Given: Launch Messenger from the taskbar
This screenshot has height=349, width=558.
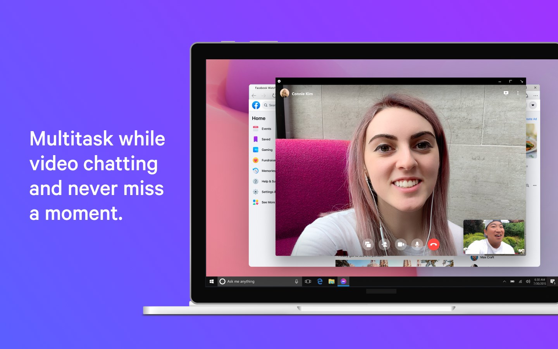Looking at the screenshot, I should coord(343,281).
